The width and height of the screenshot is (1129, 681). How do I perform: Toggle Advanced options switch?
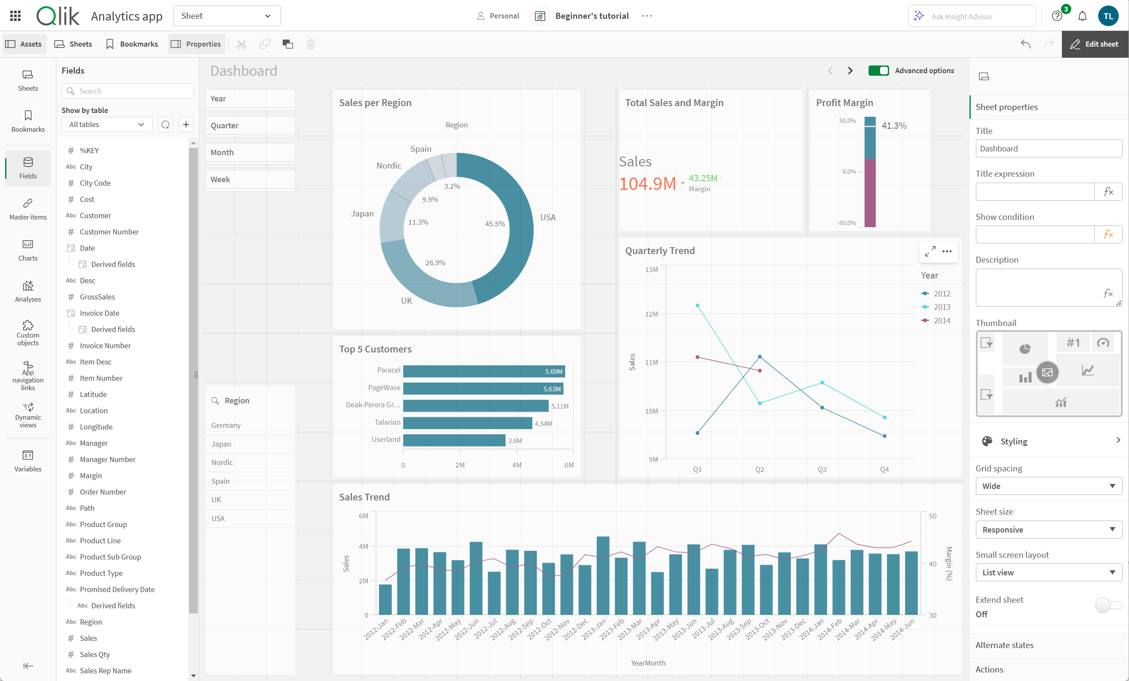click(x=878, y=70)
